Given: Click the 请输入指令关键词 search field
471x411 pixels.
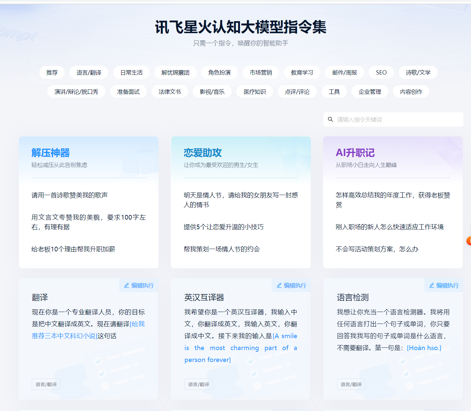Looking at the screenshot, I should pyautogui.click(x=393, y=120).
